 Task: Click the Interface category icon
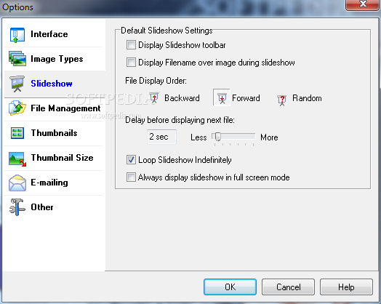pyautogui.click(x=17, y=35)
